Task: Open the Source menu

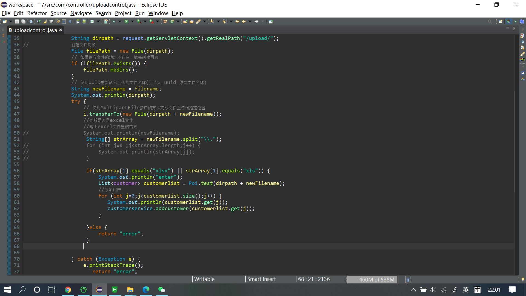Action: [x=59, y=13]
